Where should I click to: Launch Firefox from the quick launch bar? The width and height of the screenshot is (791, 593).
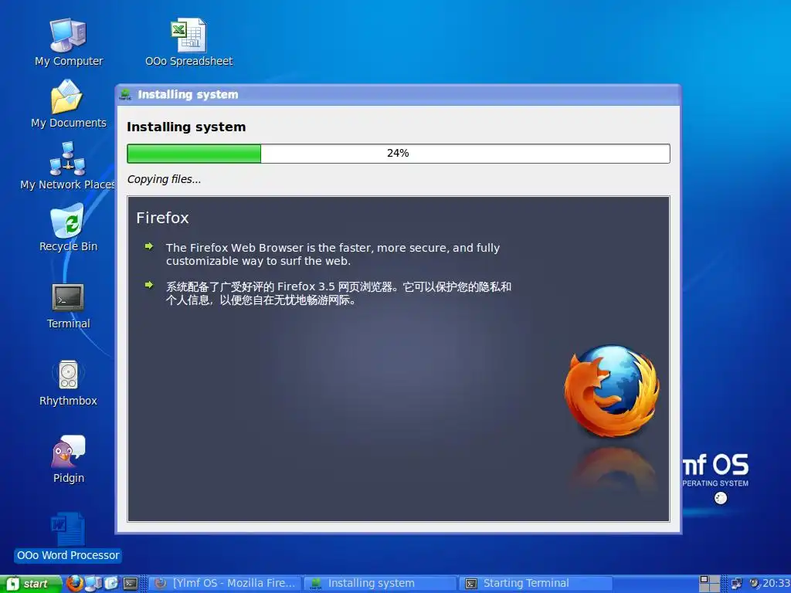pos(75,584)
